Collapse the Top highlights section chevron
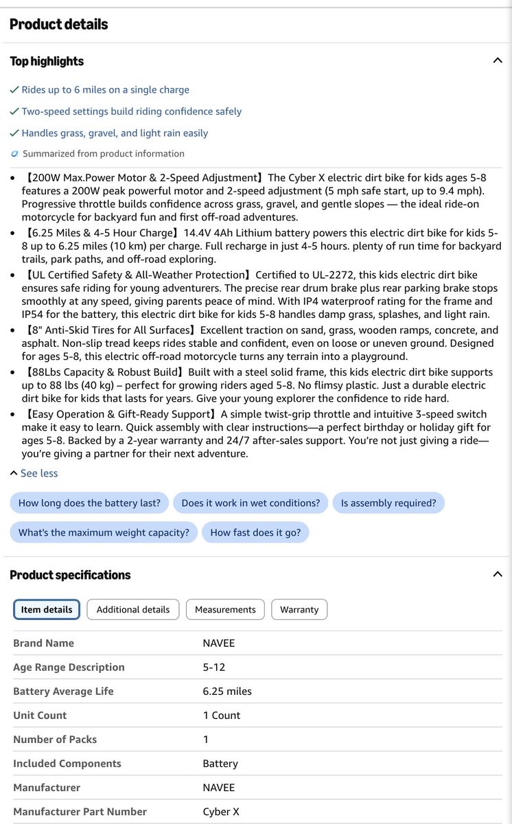This screenshot has width=512, height=824. 498,61
